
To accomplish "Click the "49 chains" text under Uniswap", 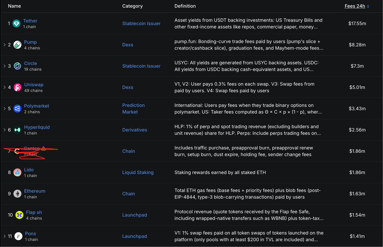I will point(34,90).
